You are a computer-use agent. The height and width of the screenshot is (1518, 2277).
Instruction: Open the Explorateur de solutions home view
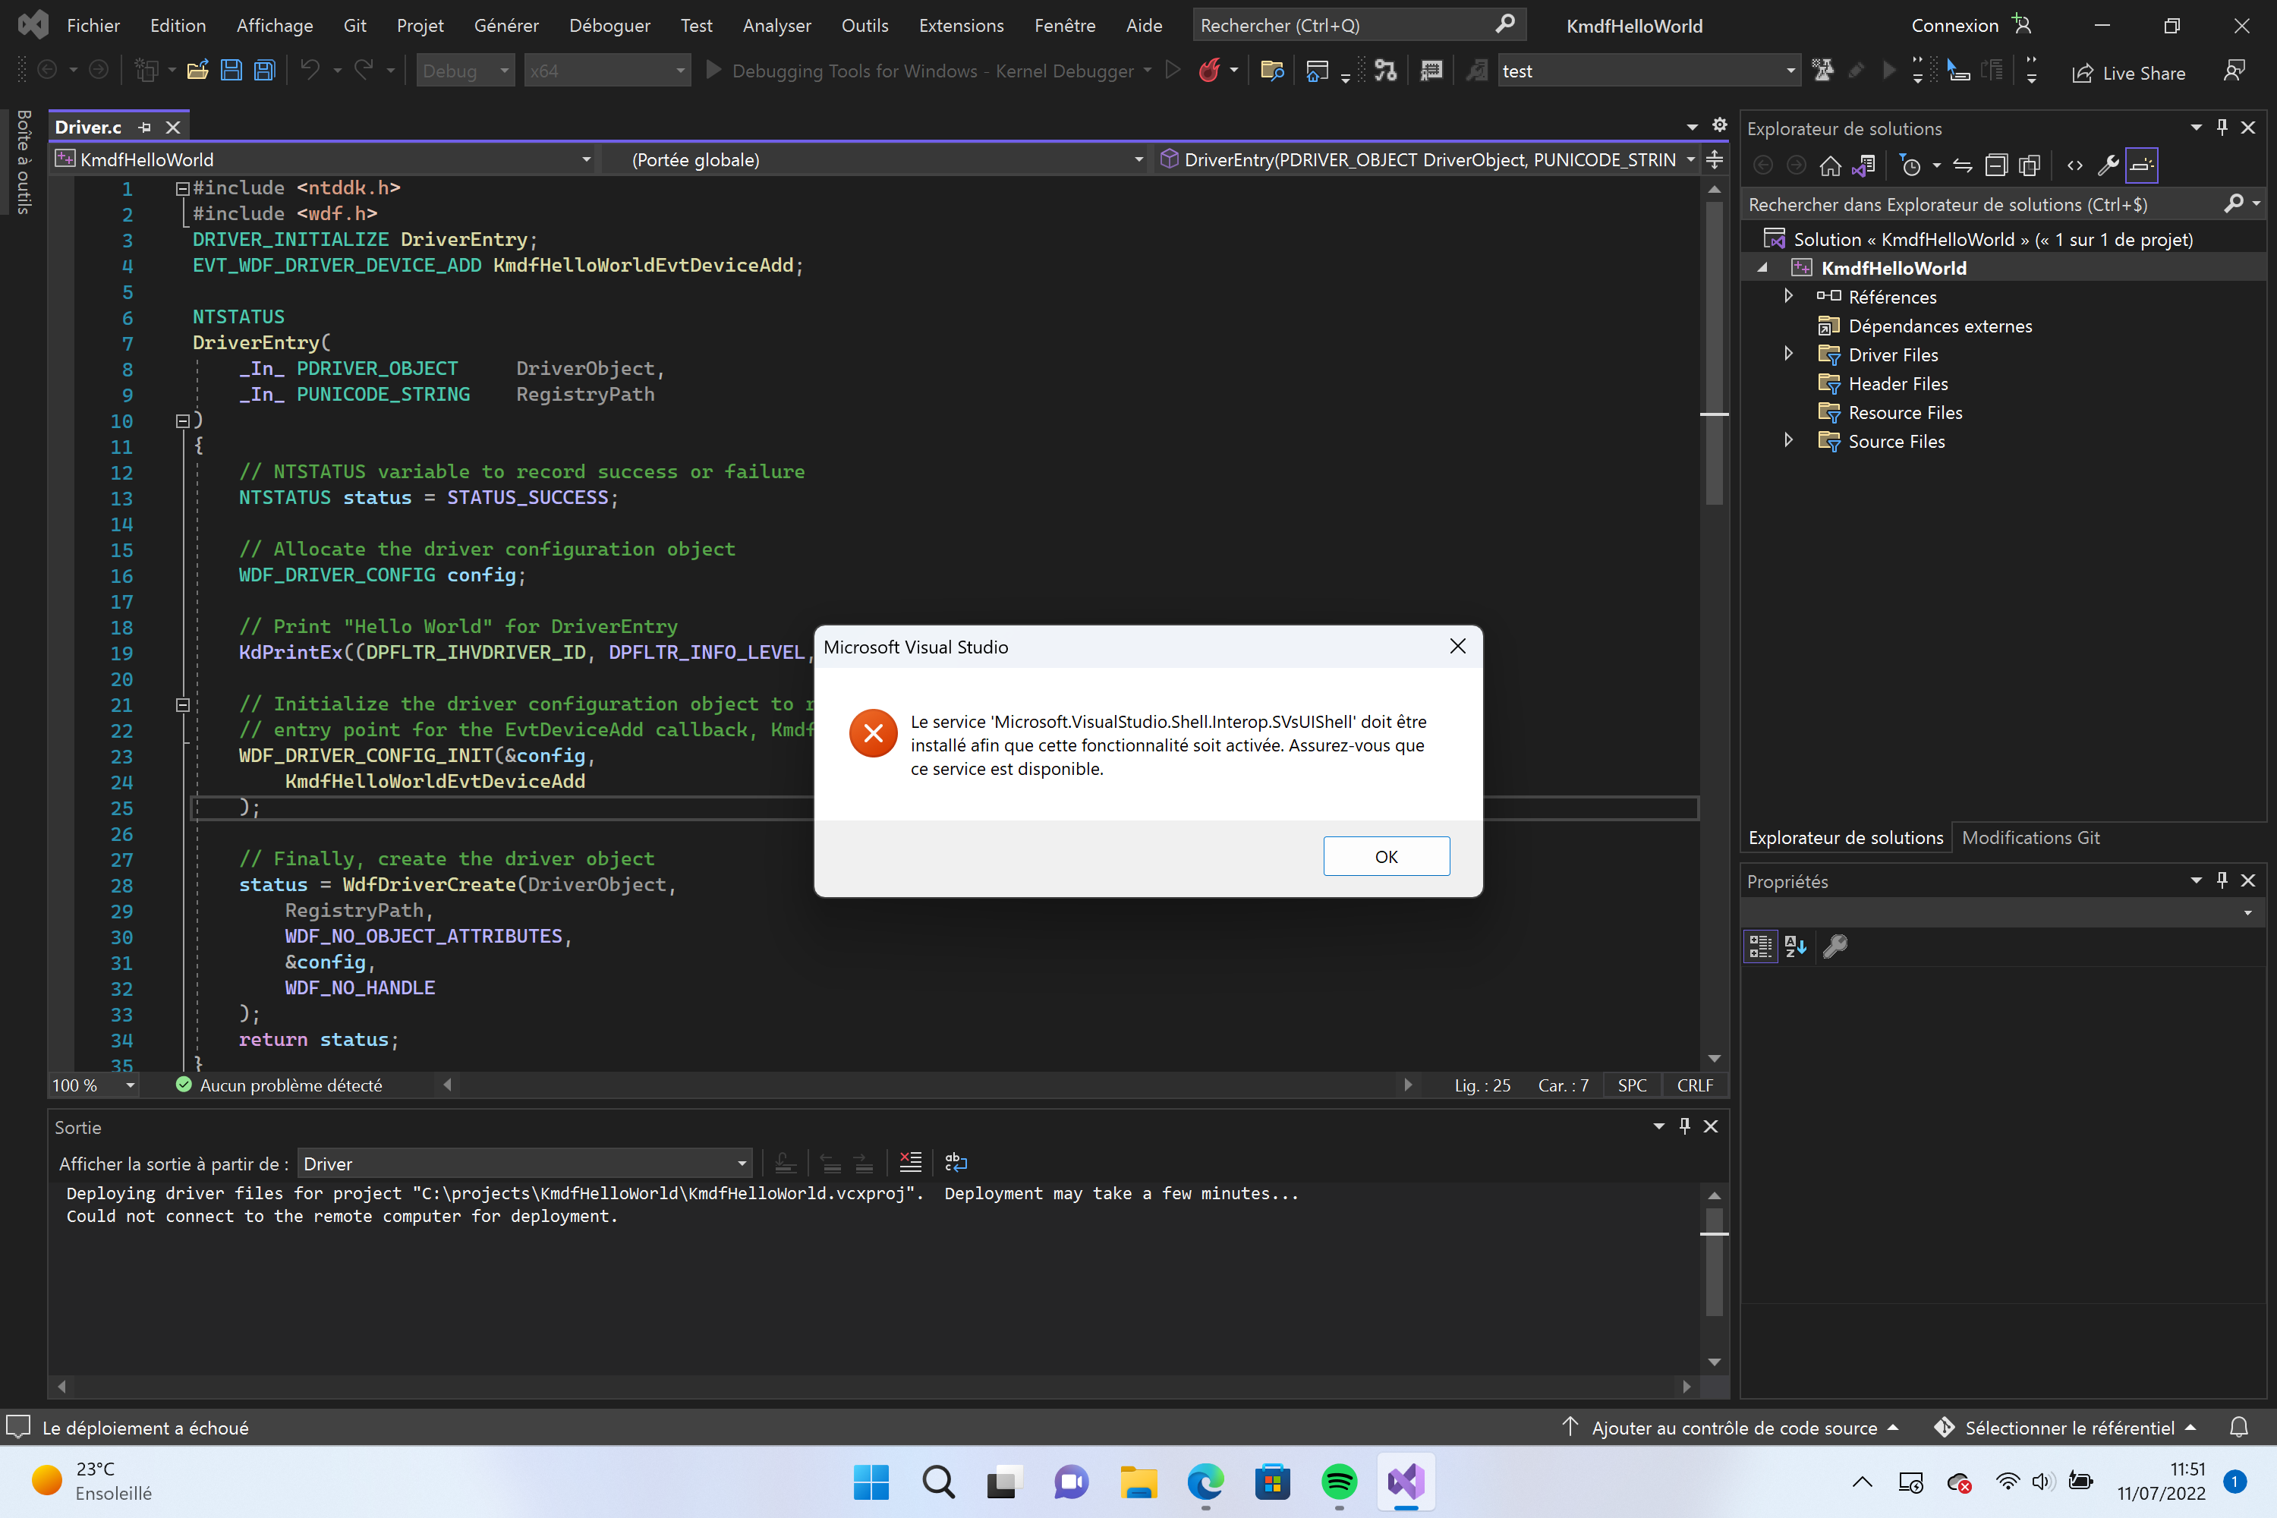1831,165
